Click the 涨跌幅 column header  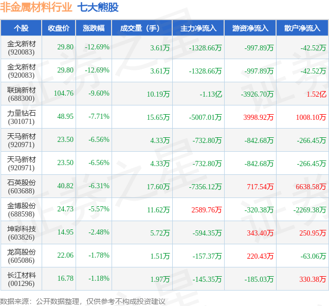[x=94, y=28]
